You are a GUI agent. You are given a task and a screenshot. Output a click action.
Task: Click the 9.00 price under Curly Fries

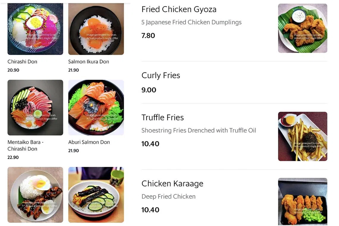pyautogui.click(x=149, y=90)
